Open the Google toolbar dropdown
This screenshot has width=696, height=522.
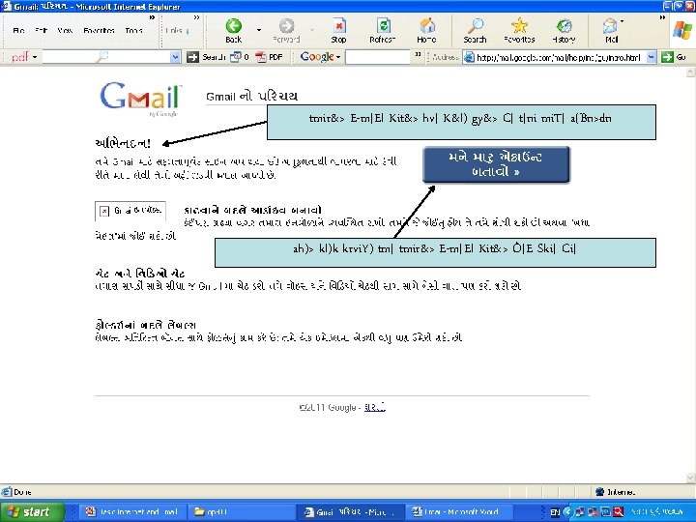click(338, 57)
